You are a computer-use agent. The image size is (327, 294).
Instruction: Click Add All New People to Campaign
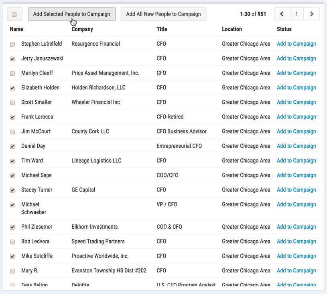(x=163, y=14)
